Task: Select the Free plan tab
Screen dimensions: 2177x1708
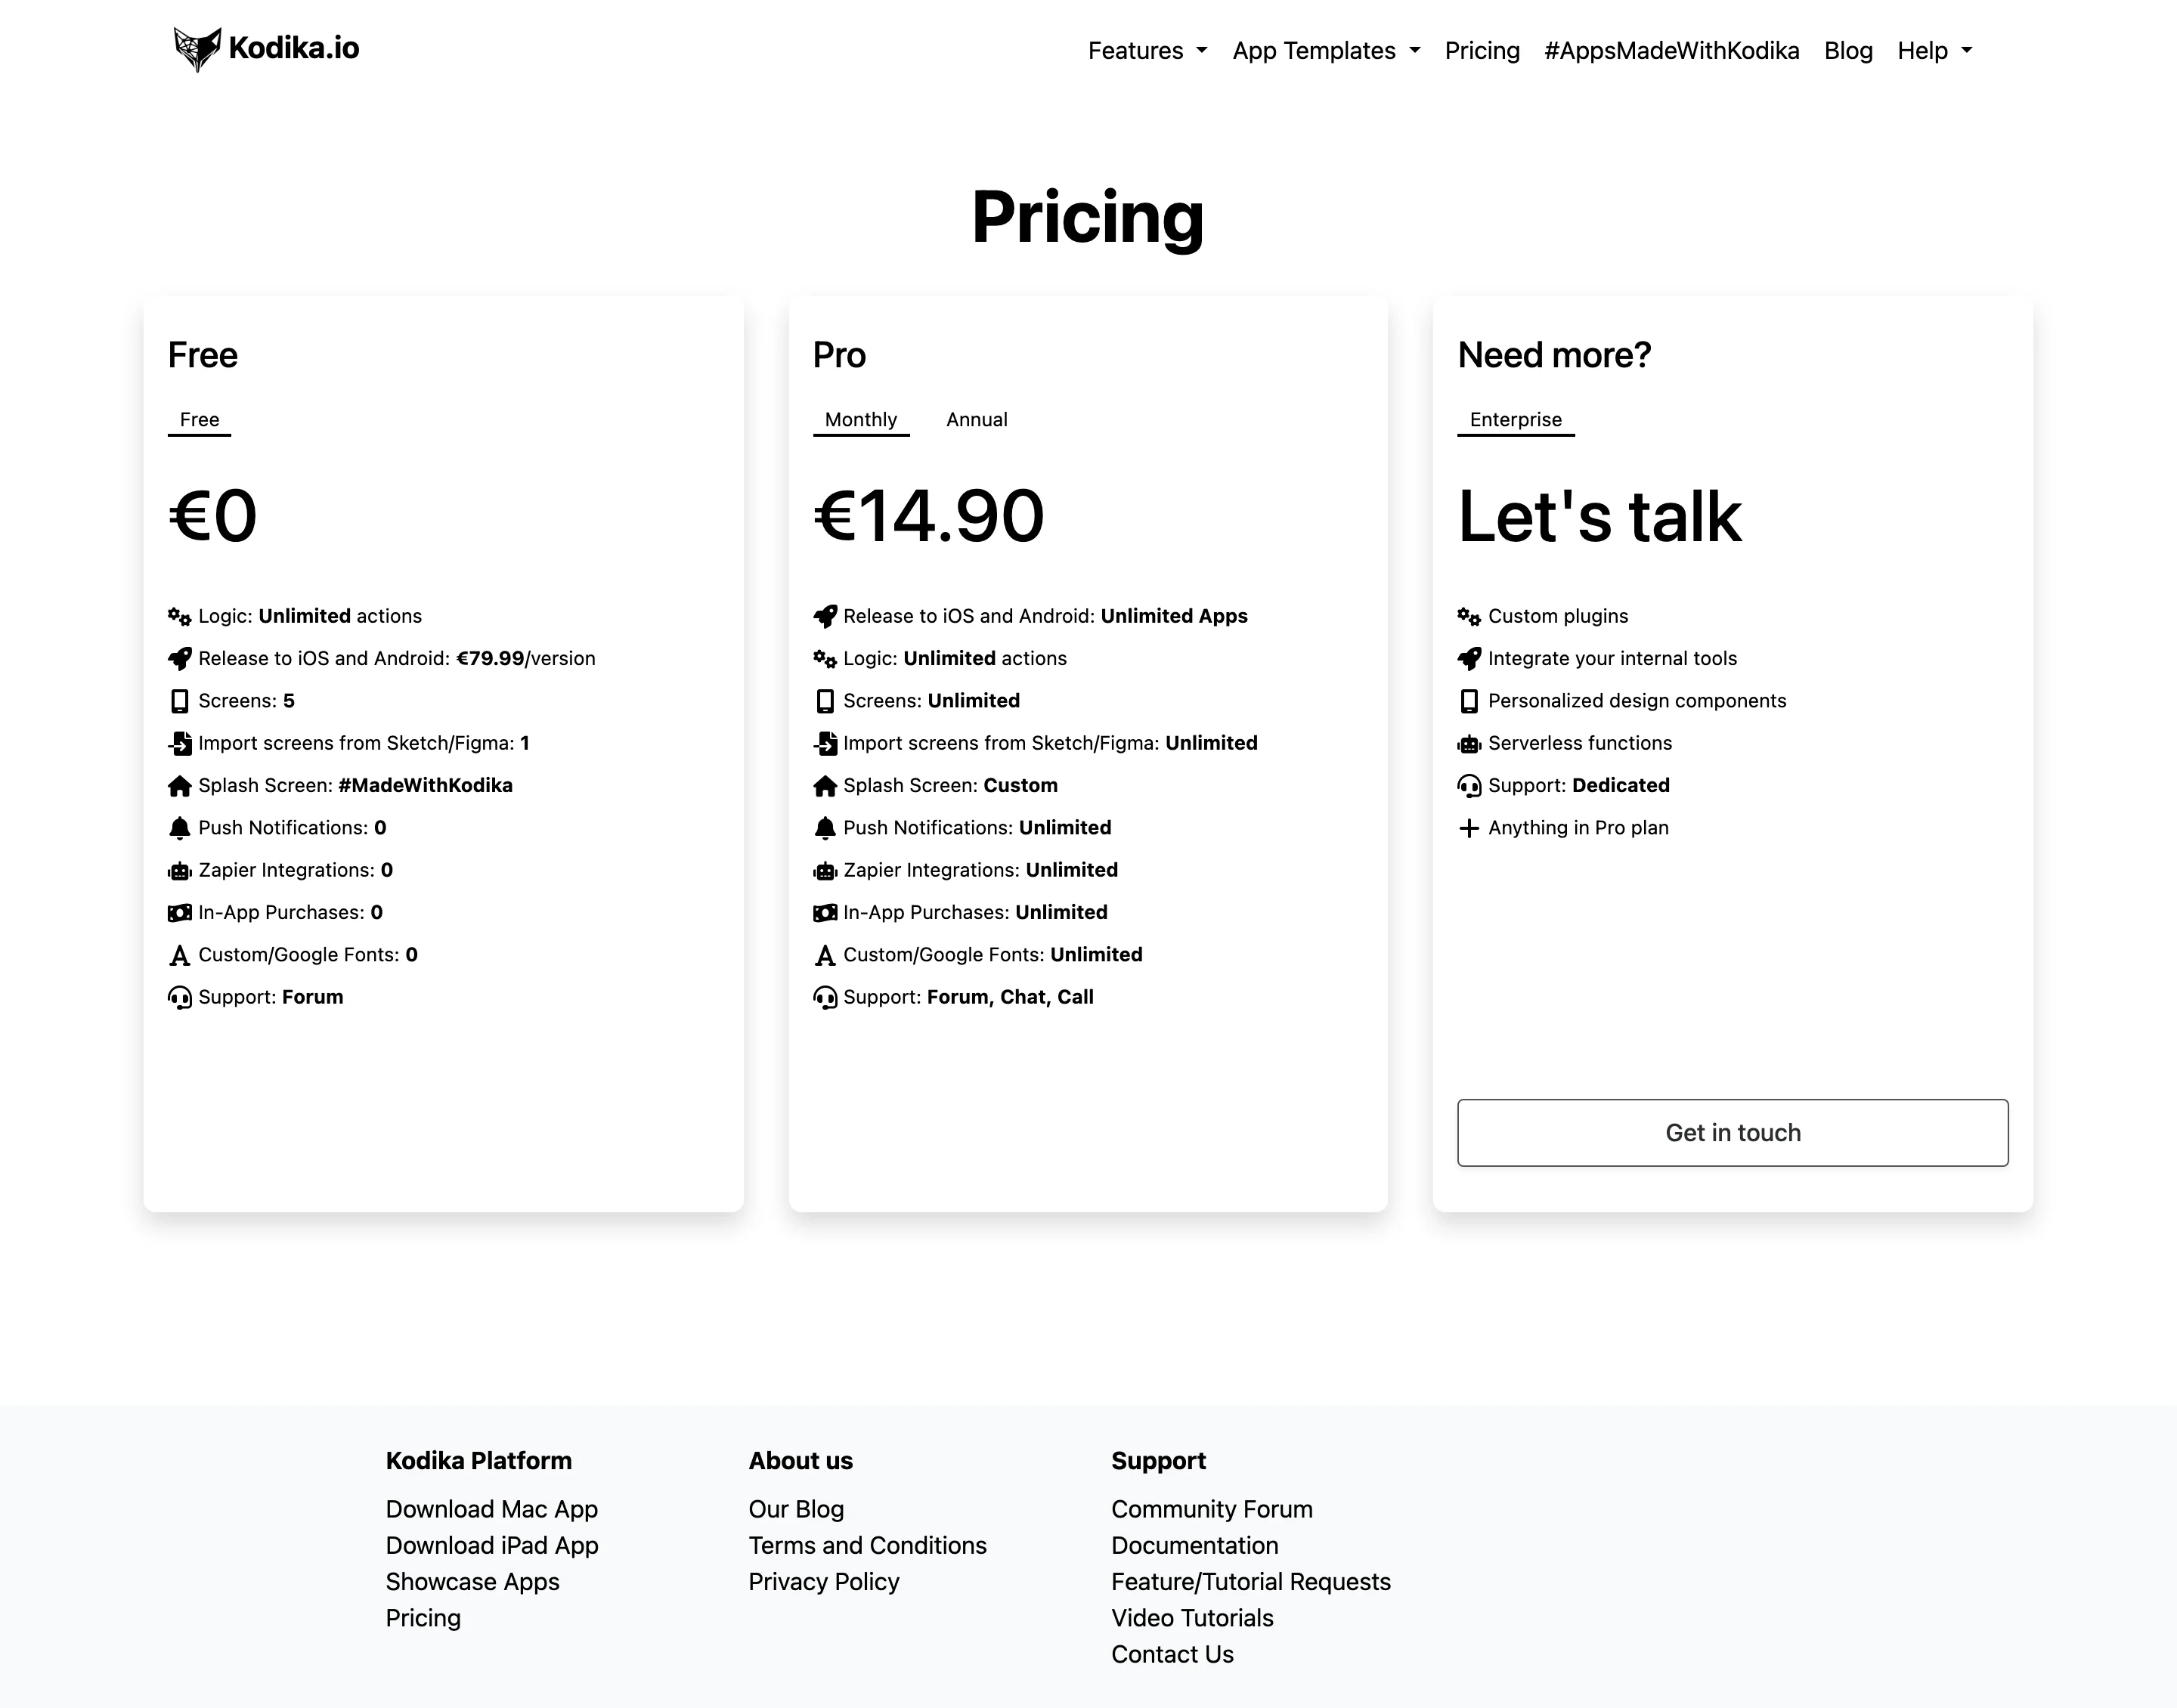Action: point(199,420)
